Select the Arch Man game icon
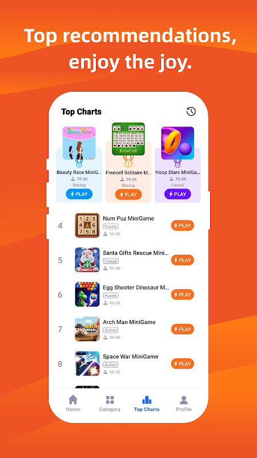 (x=87, y=329)
